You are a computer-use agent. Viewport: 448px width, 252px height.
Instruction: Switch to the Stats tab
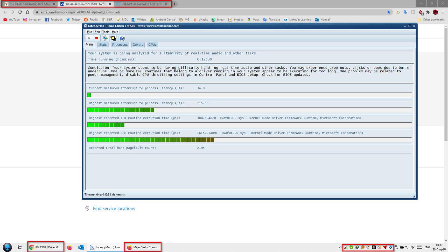coord(103,45)
